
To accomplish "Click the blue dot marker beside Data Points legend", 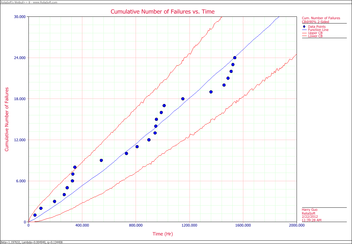I will 304,27.
